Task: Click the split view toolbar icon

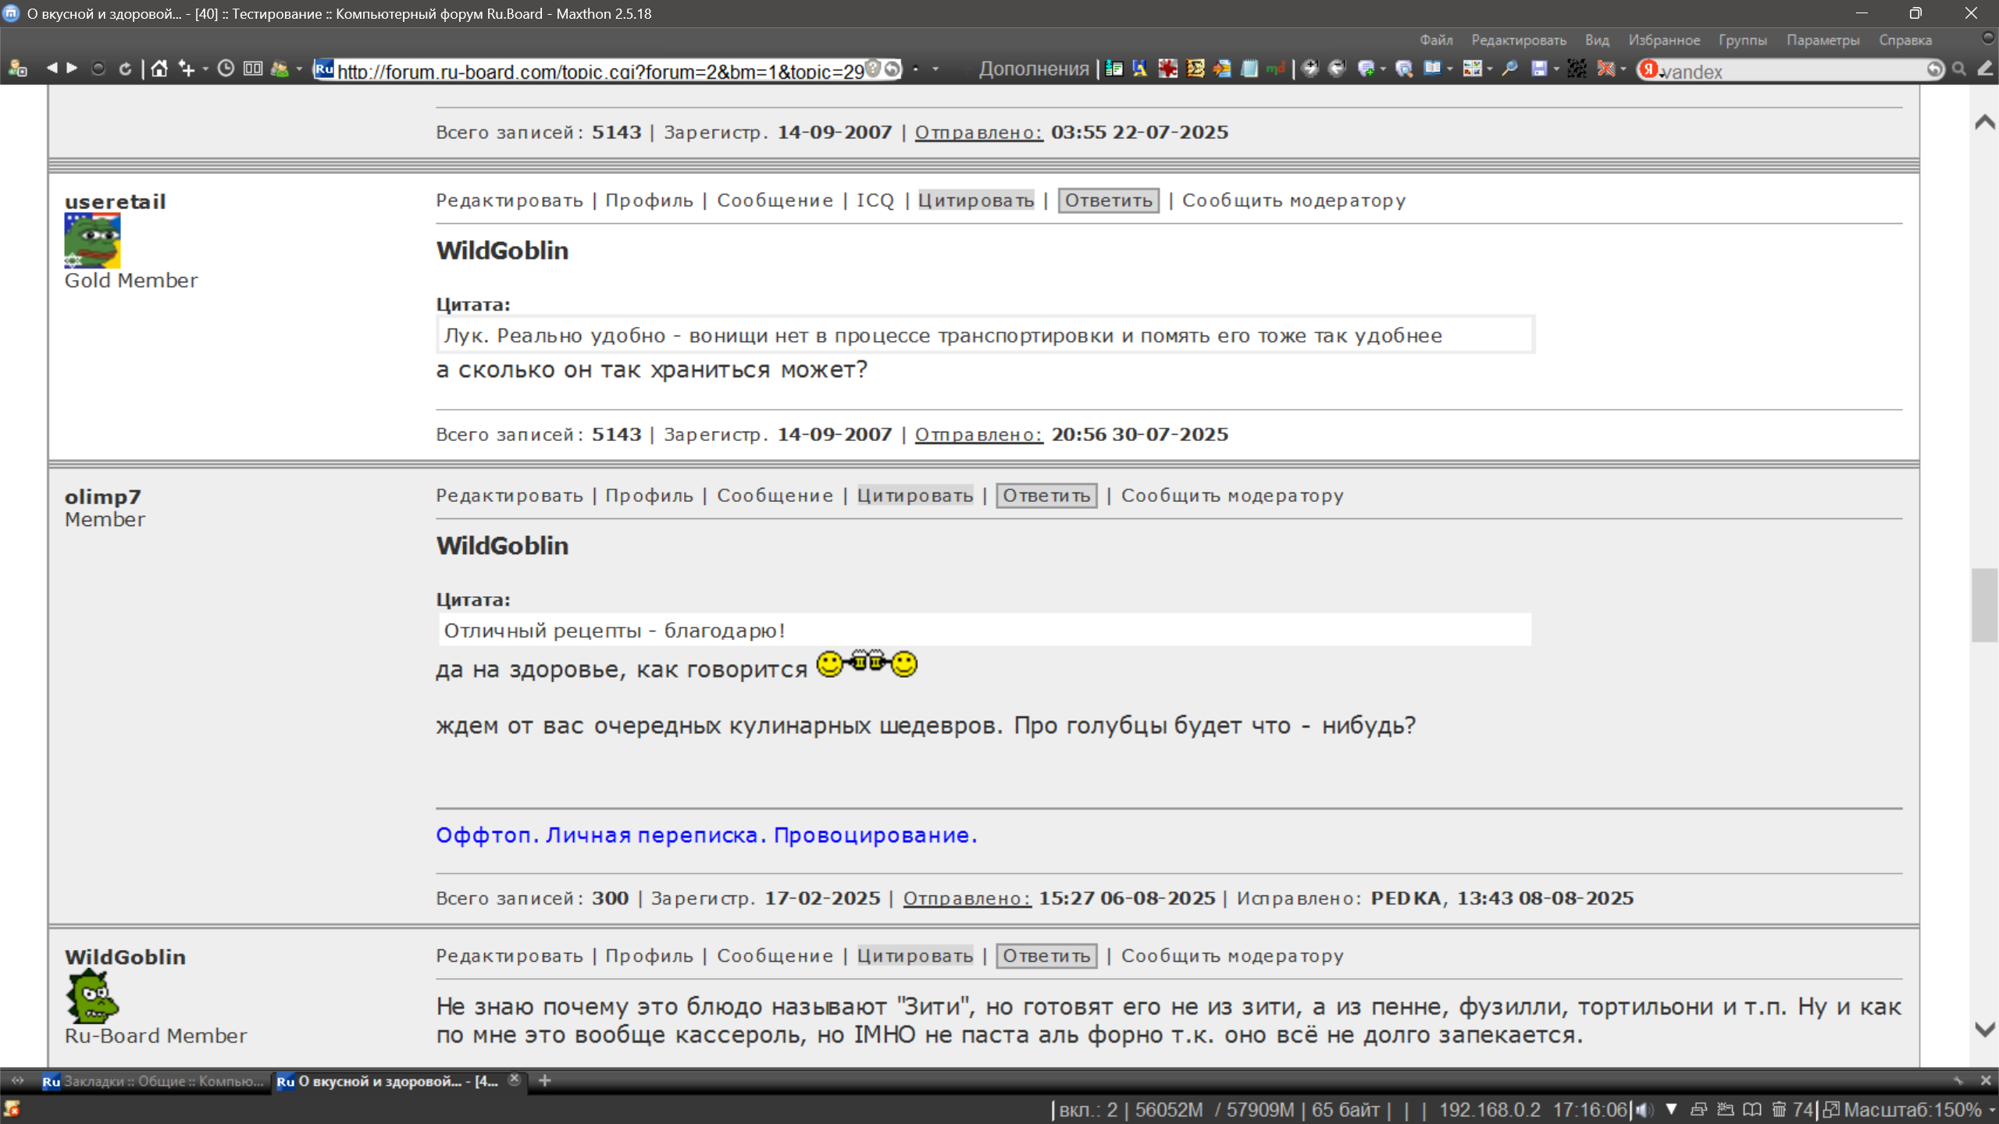Action: [x=253, y=69]
